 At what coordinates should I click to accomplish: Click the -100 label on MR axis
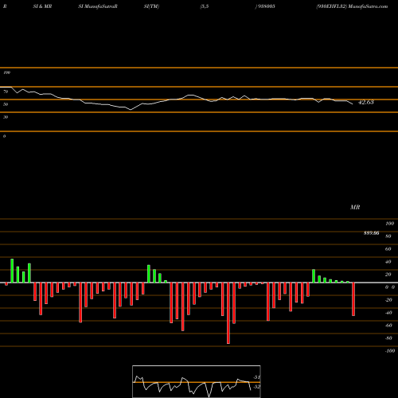390,351
